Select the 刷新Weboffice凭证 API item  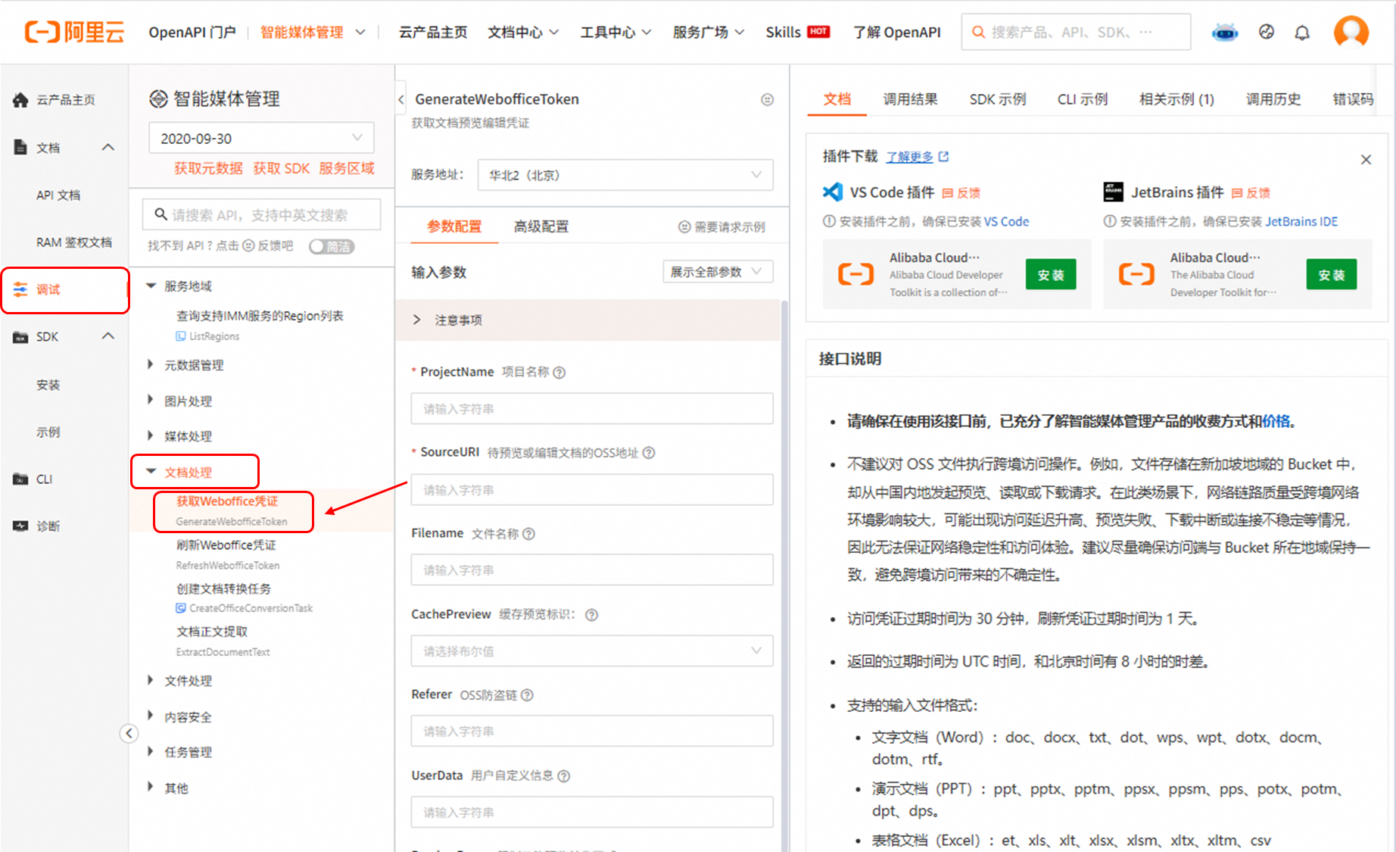click(227, 554)
